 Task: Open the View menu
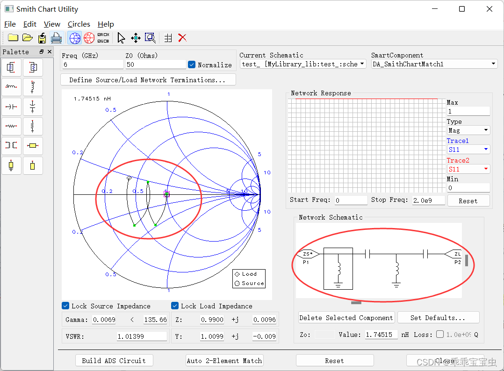[52, 24]
